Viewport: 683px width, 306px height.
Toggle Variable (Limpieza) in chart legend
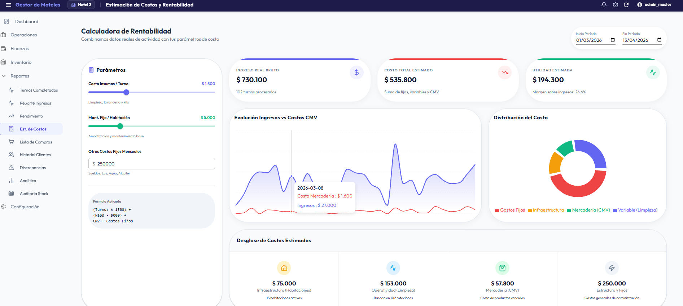[635, 210]
